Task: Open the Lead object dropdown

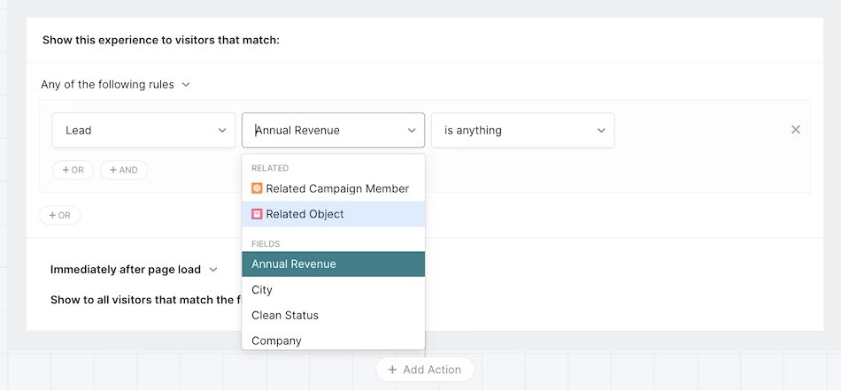Action: 143,130
